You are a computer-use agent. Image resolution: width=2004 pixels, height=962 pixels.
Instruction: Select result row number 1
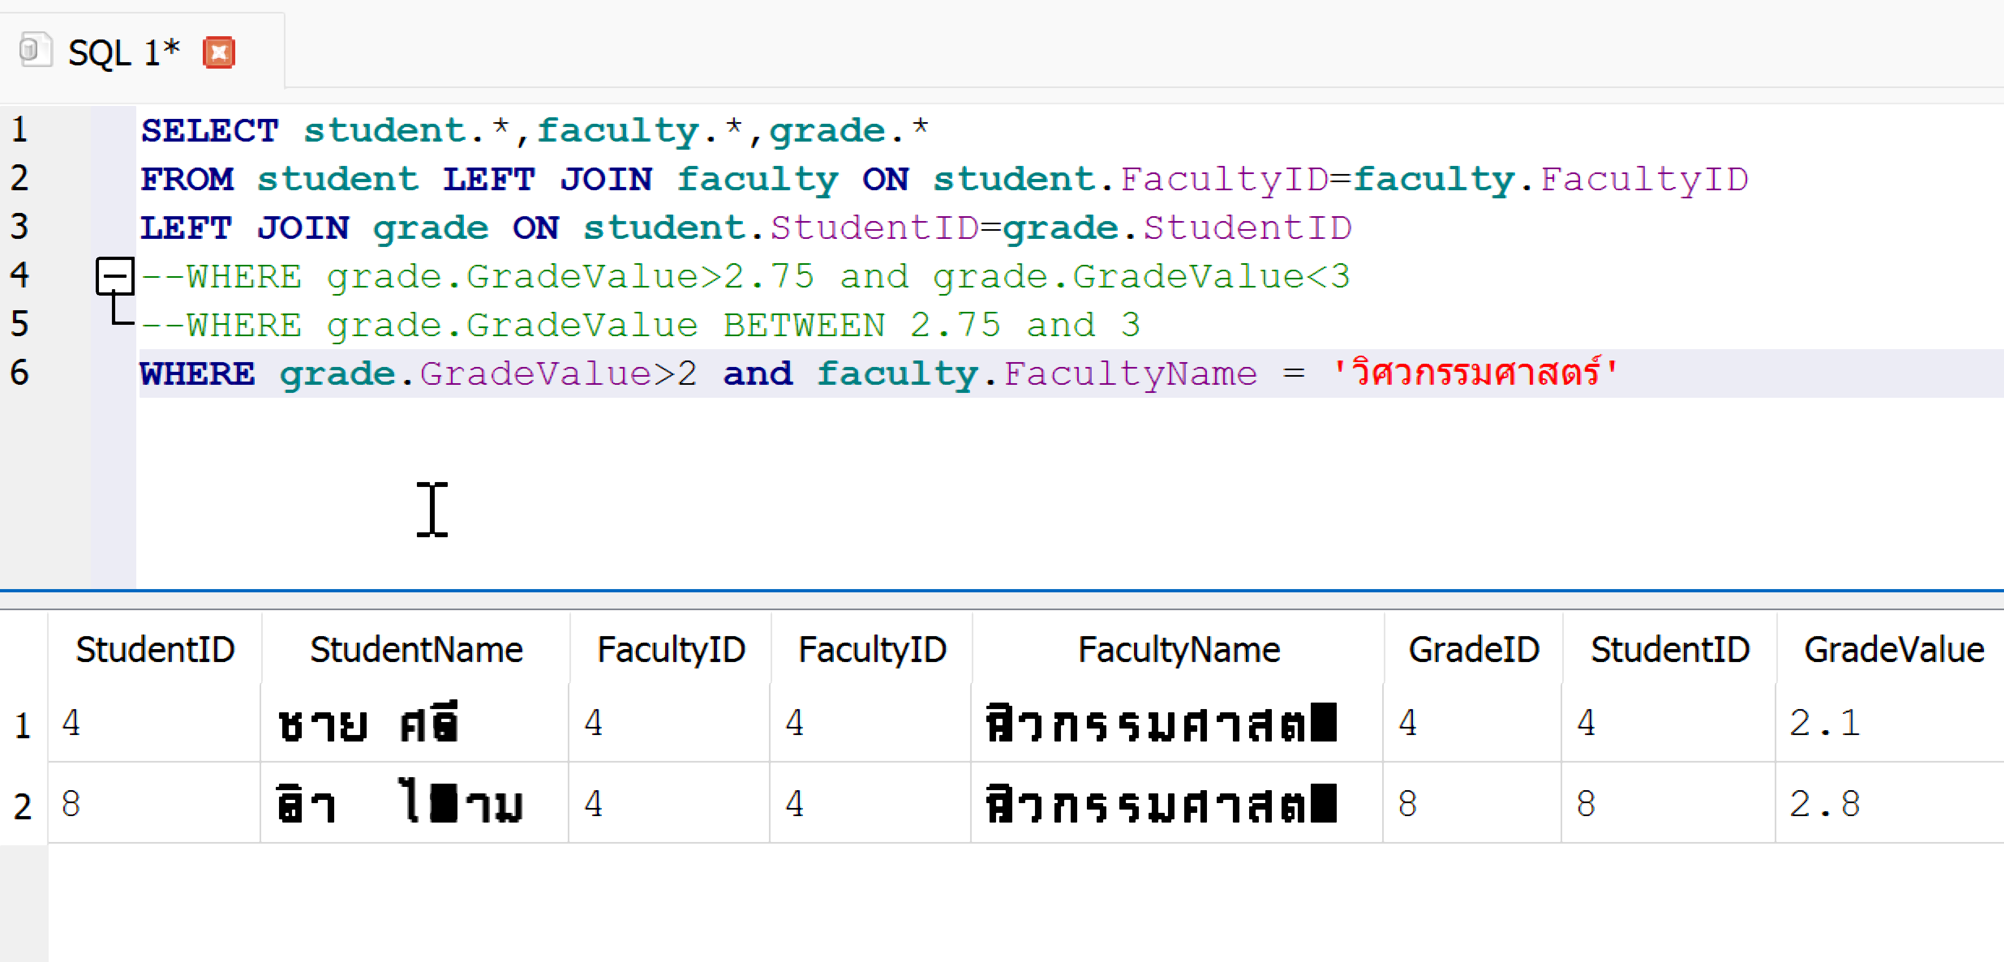pos(23,724)
